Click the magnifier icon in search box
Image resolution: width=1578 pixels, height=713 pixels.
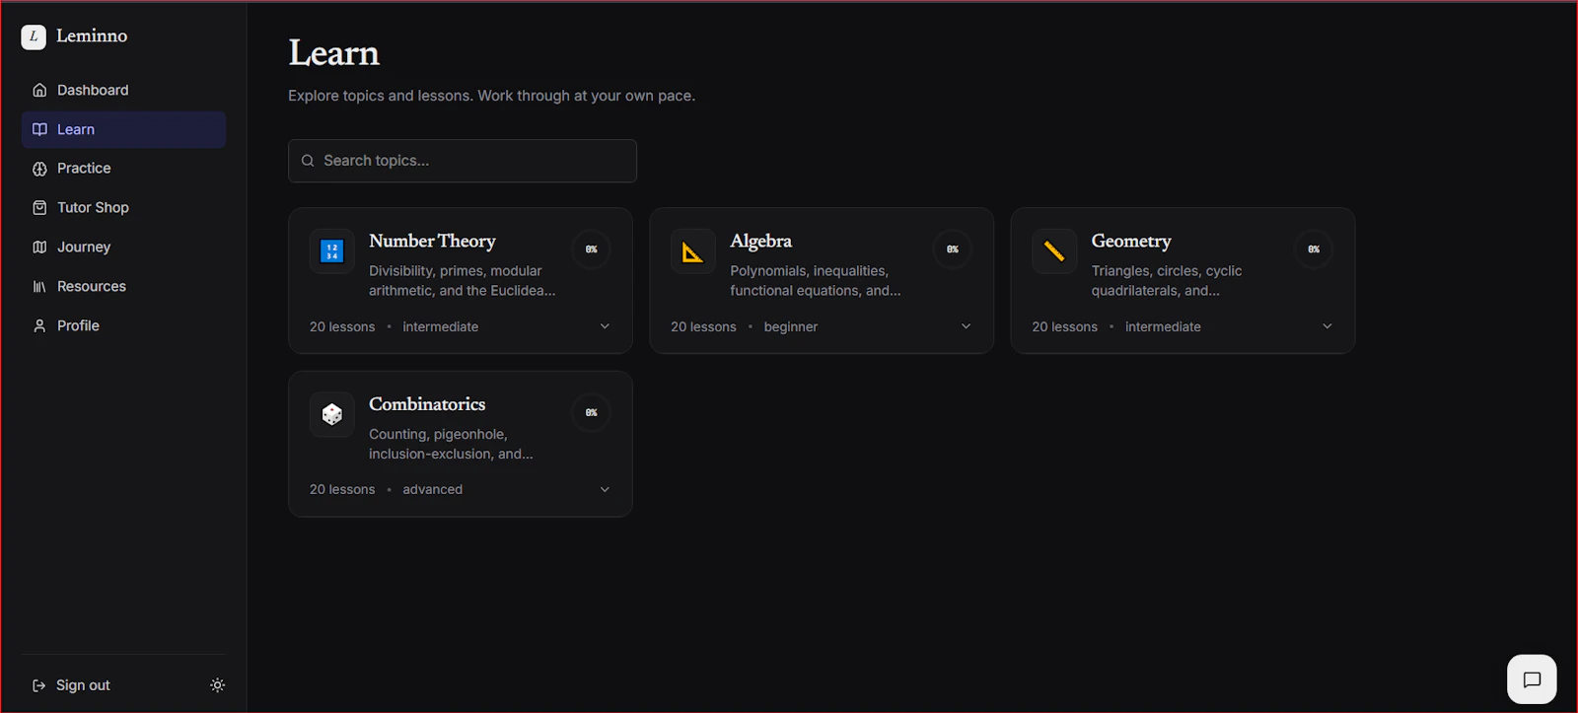[x=308, y=161]
